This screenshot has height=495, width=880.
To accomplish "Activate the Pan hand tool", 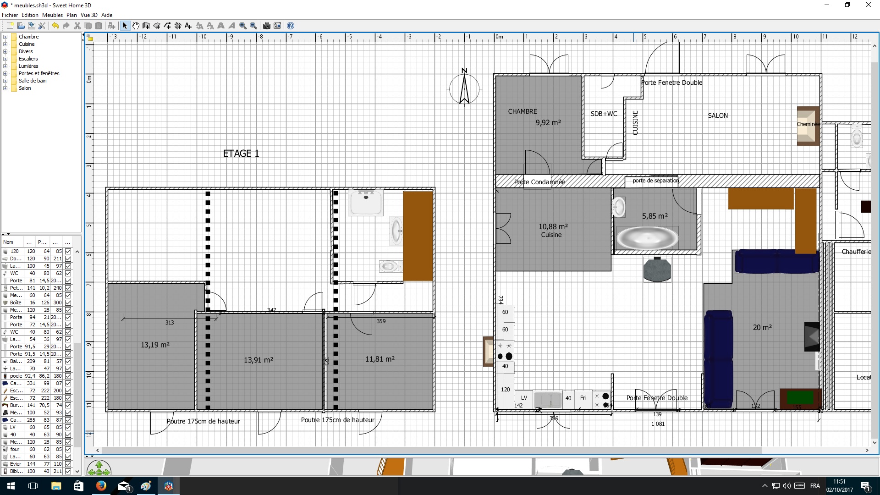I will 136,26.
